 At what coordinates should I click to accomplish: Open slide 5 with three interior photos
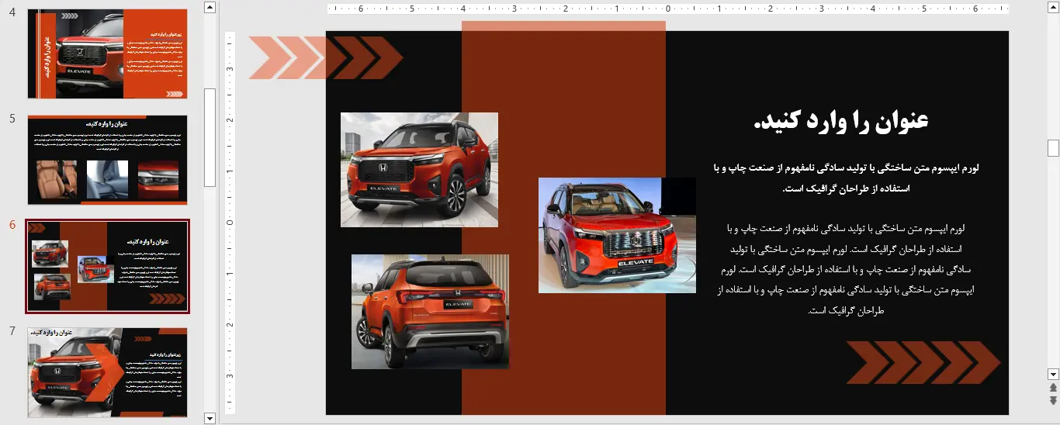(x=107, y=160)
